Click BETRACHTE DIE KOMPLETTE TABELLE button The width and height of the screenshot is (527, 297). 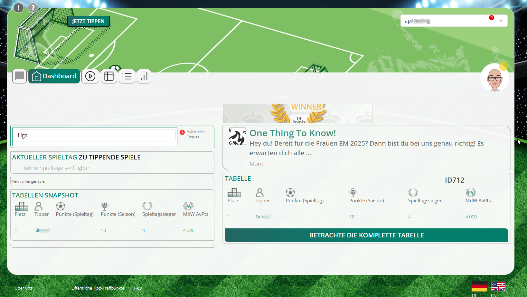tap(366, 235)
